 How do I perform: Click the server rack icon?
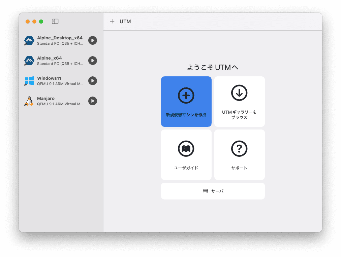click(205, 191)
